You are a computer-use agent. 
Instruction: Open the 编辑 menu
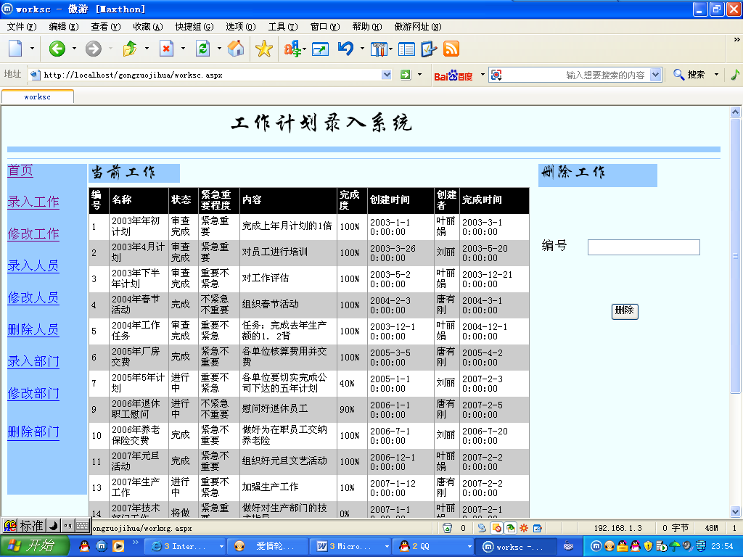(64, 27)
